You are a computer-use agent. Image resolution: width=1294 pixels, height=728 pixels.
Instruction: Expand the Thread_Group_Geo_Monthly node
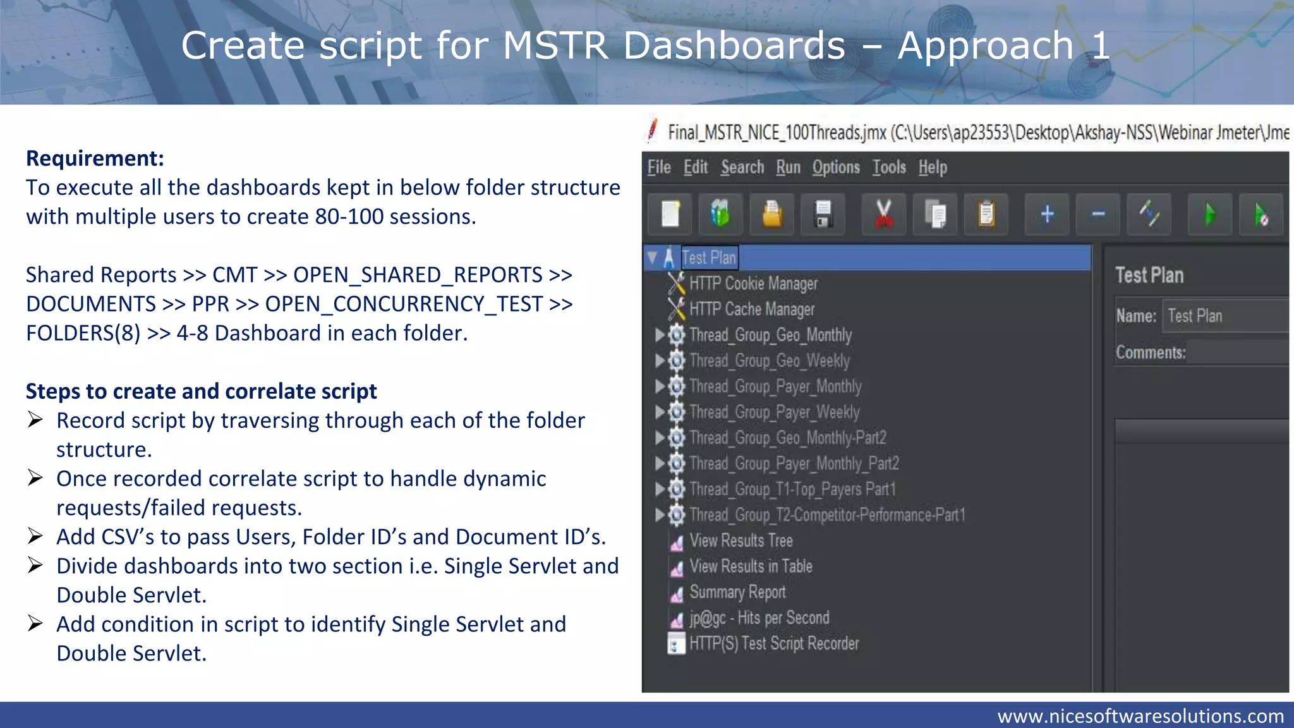660,335
